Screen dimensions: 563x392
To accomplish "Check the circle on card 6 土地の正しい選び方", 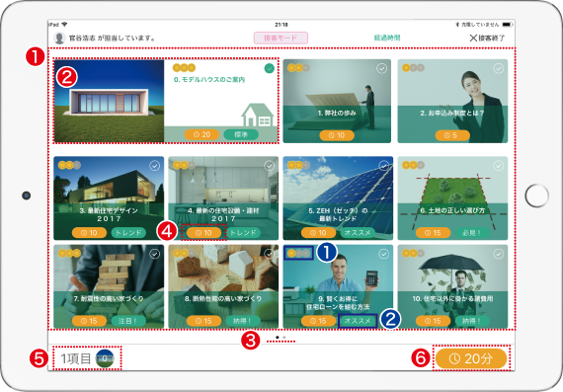I will 499,166.
